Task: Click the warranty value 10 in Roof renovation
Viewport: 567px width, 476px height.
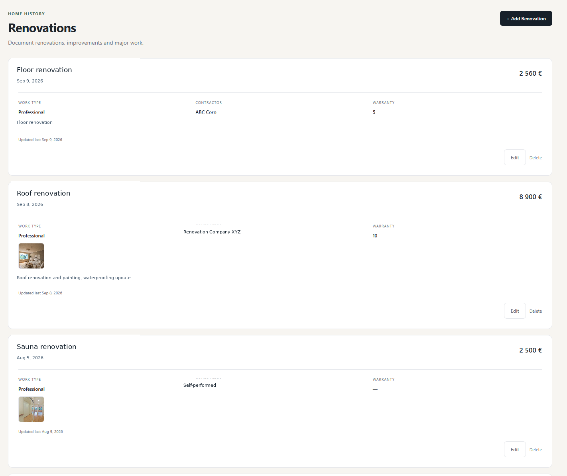Action: (x=375, y=236)
